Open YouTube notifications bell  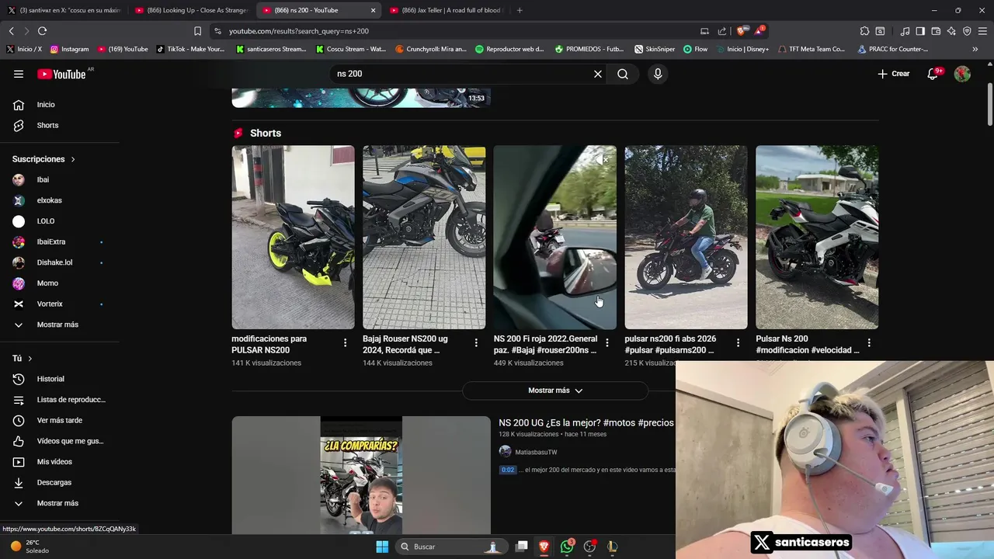point(934,74)
